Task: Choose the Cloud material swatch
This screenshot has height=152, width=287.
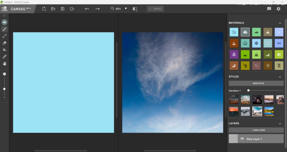Action: click(245, 32)
